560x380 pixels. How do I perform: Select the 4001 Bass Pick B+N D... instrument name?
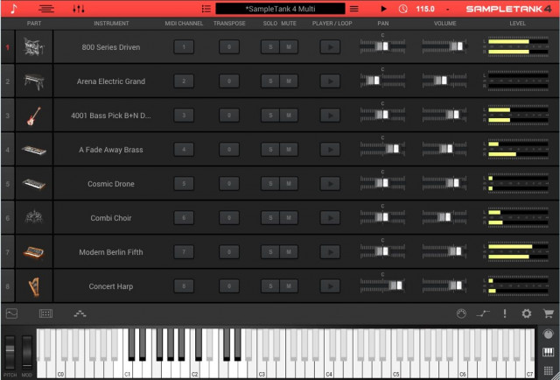pyautogui.click(x=111, y=116)
